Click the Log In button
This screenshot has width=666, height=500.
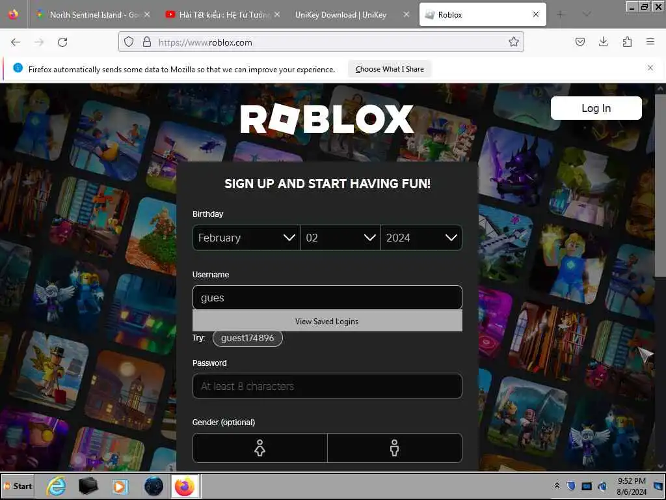point(596,108)
